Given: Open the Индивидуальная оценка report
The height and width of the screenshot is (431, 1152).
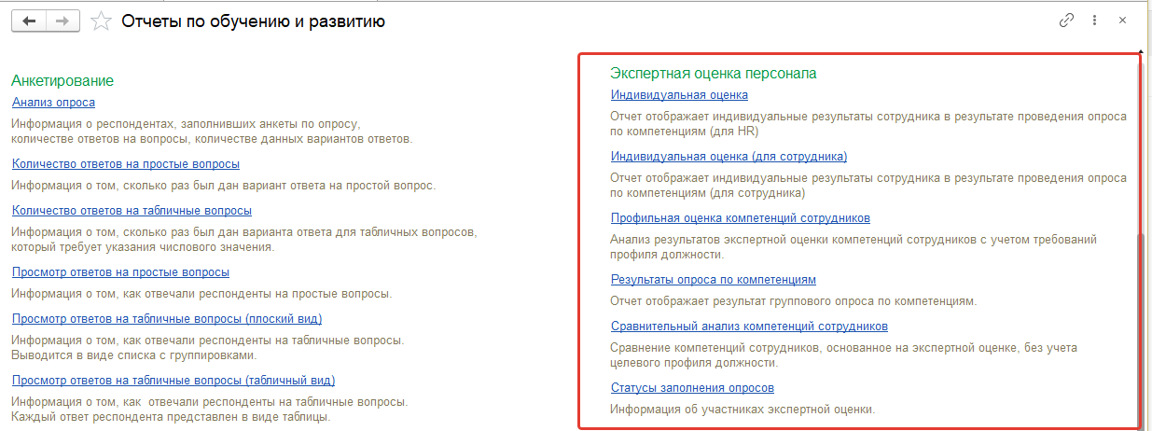Looking at the screenshot, I should 679,95.
